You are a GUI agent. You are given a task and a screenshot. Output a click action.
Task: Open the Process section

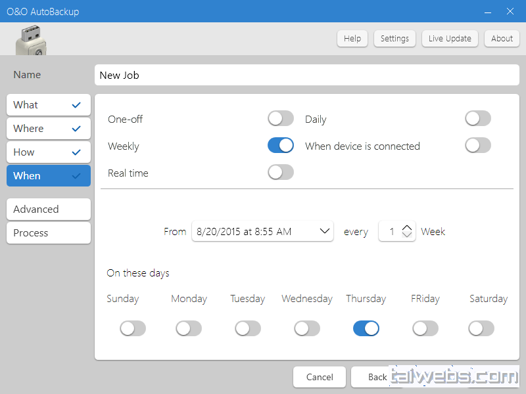[x=49, y=233]
